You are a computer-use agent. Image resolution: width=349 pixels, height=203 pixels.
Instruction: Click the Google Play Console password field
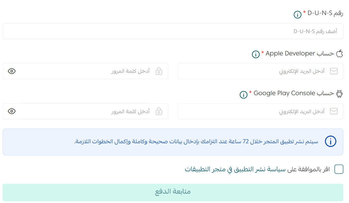click(x=84, y=111)
